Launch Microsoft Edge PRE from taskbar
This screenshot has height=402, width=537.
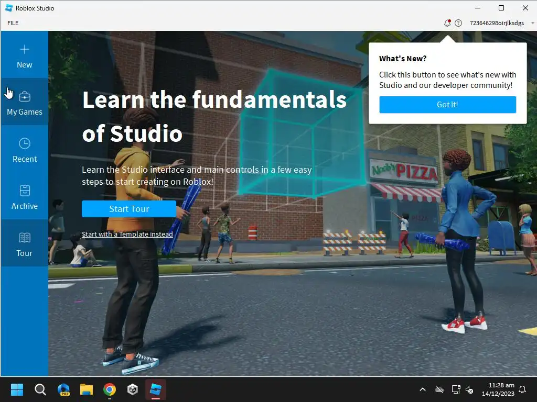tap(63, 389)
